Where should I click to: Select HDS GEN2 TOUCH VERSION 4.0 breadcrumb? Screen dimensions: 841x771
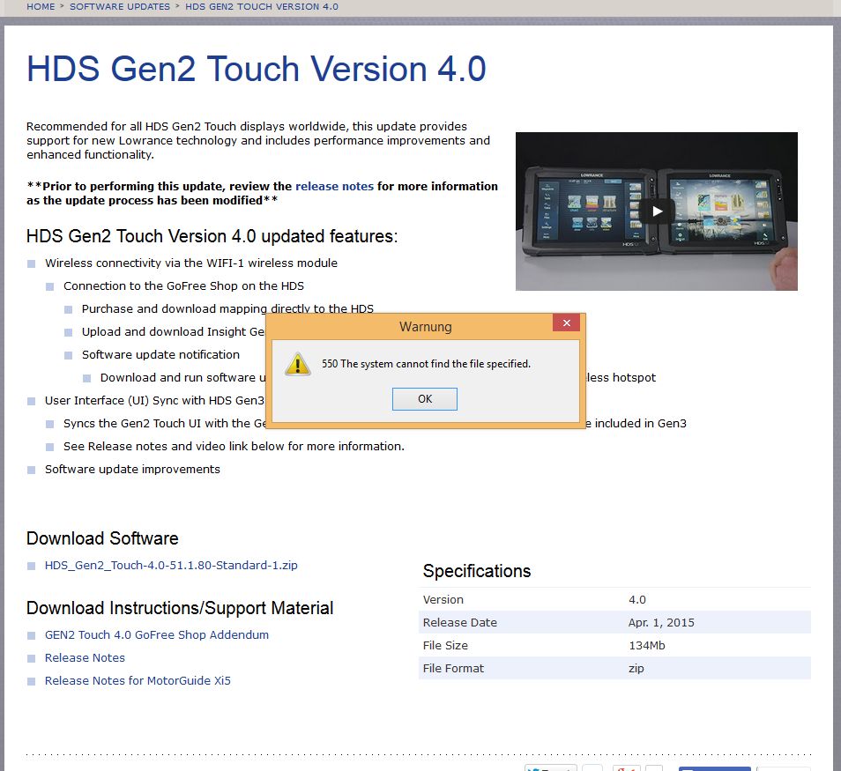261,6
